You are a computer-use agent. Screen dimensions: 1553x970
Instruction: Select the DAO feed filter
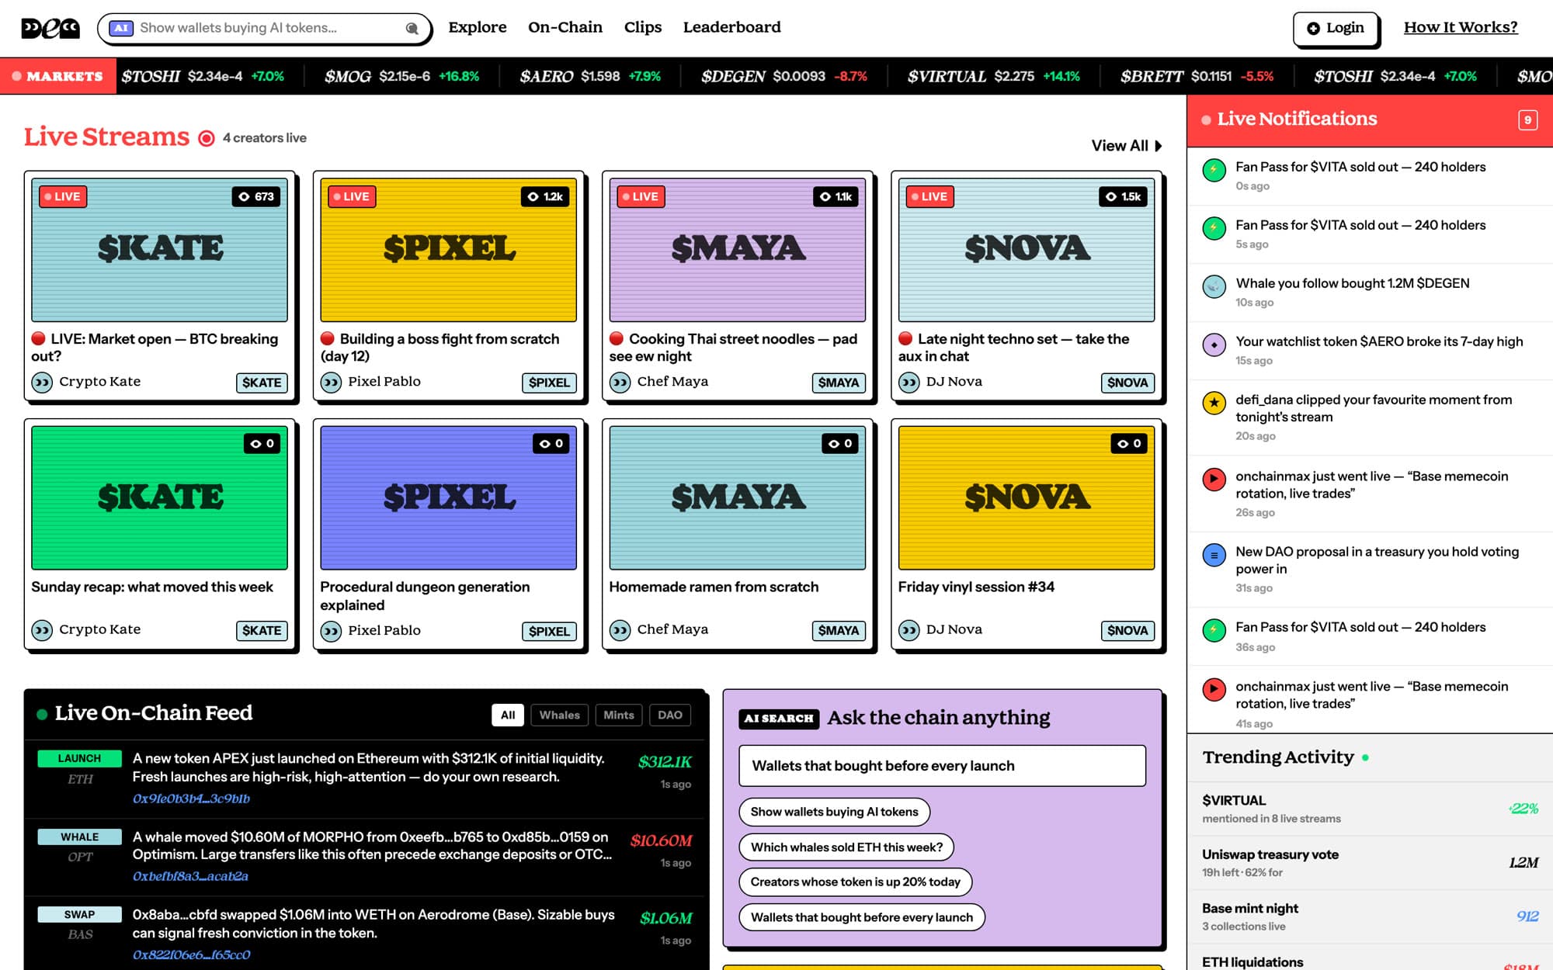pyautogui.click(x=670, y=715)
